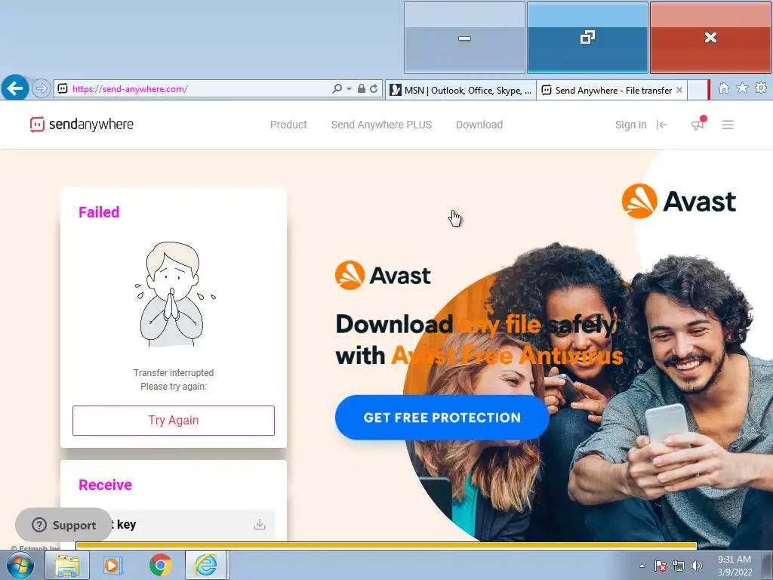This screenshot has width=773, height=580.
Task: Click the browser forward arrow button
Action: (42, 89)
